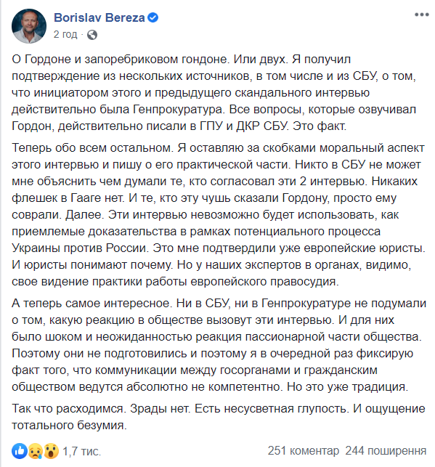Screen dimensions: 435x467
Task: Click the first paragraph starting 'О Гордоне'
Action: (214, 93)
